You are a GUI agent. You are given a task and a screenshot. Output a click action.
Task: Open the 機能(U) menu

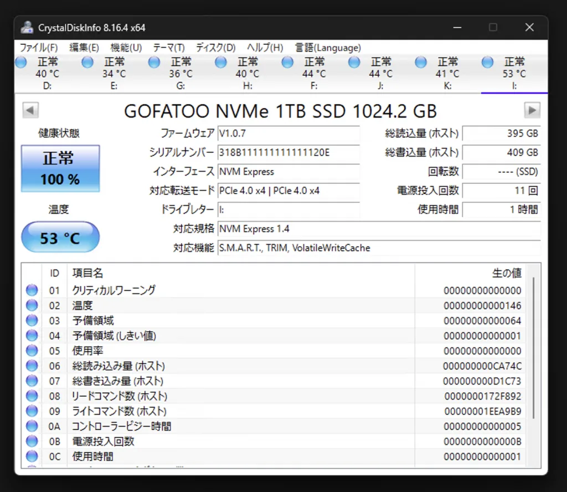[x=126, y=48]
